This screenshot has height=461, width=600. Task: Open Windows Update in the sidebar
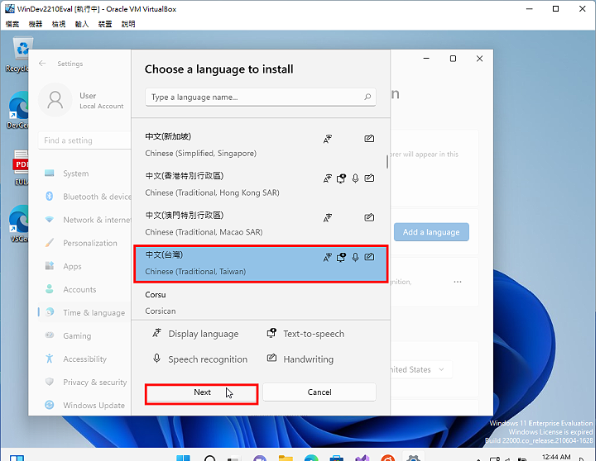point(84,405)
